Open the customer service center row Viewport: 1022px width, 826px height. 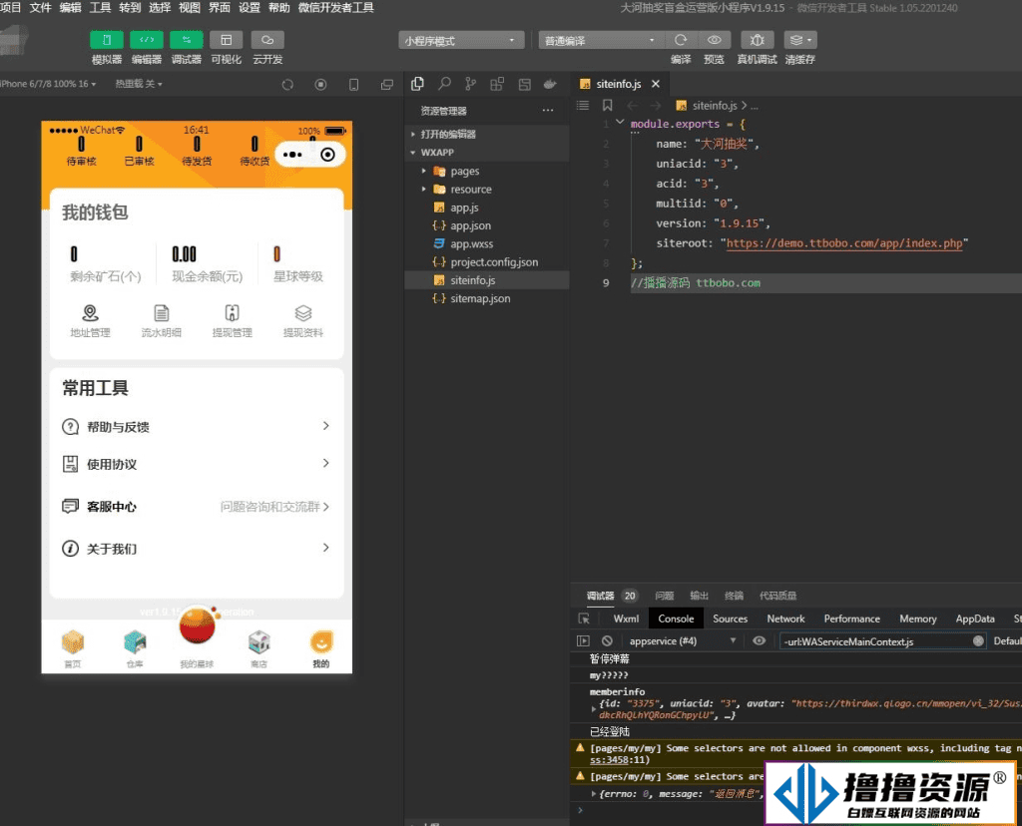click(197, 507)
